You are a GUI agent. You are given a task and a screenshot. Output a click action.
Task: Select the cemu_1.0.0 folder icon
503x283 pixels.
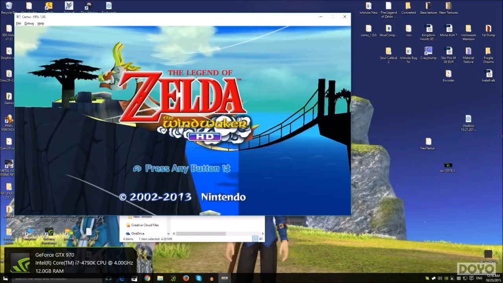tap(369, 31)
